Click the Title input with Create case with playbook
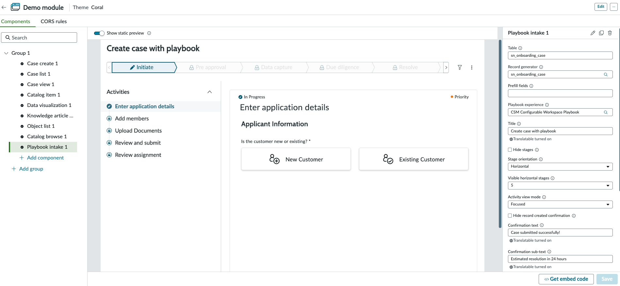The image size is (620, 286). [x=560, y=131]
